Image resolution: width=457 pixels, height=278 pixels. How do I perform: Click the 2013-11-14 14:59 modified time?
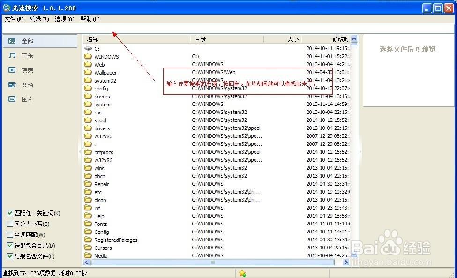pos(328,105)
